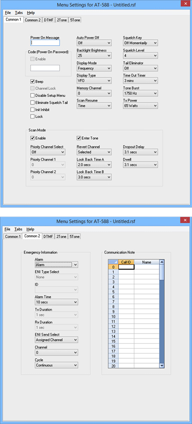
Task: Click scroll down arrow in Communication Note
Action: pyautogui.click(x=162, y=366)
